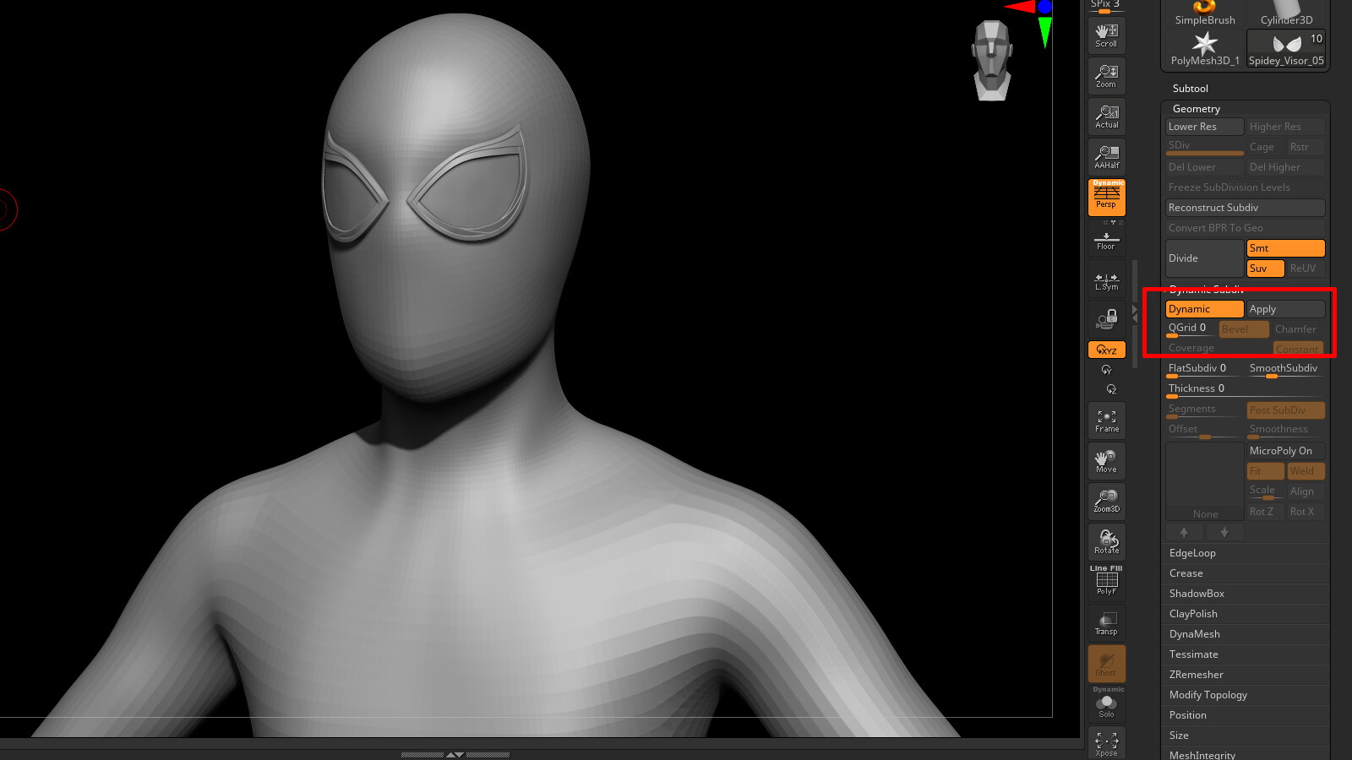The image size is (1352, 760).
Task: Apply dynamic subdivision with Apply button
Action: tap(1285, 309)
